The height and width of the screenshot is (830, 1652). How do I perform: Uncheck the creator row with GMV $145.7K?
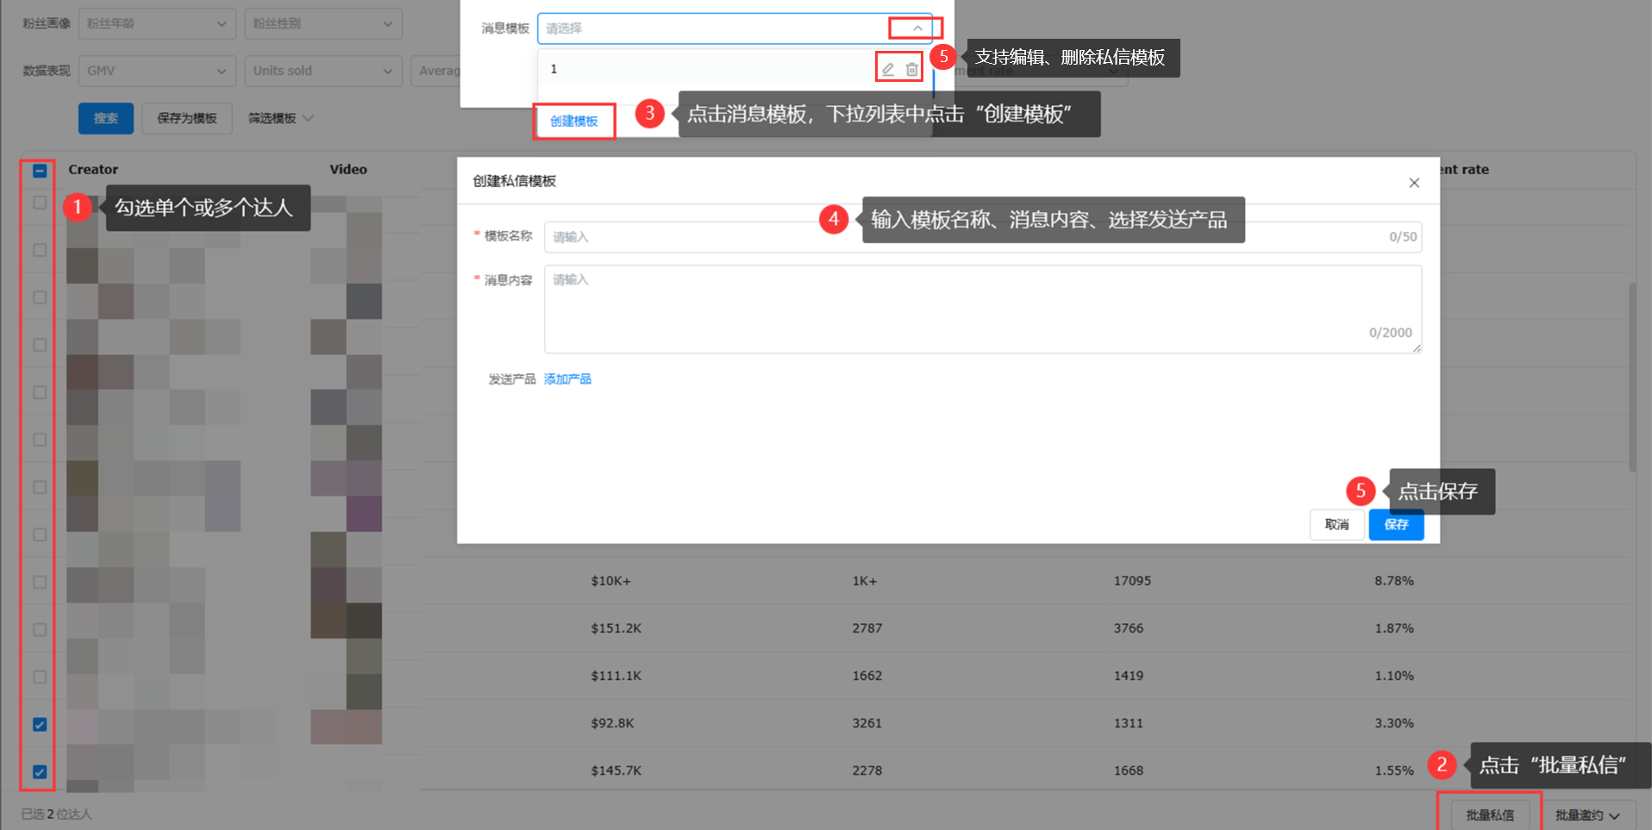[40, 771]
